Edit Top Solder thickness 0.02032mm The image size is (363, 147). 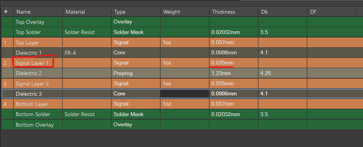coord(226,32)
